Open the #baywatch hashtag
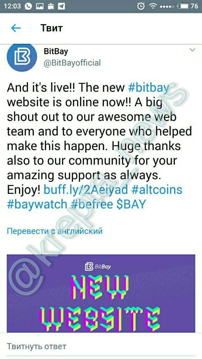This screenshot has height=359, width=202. [x=37, y=204]
